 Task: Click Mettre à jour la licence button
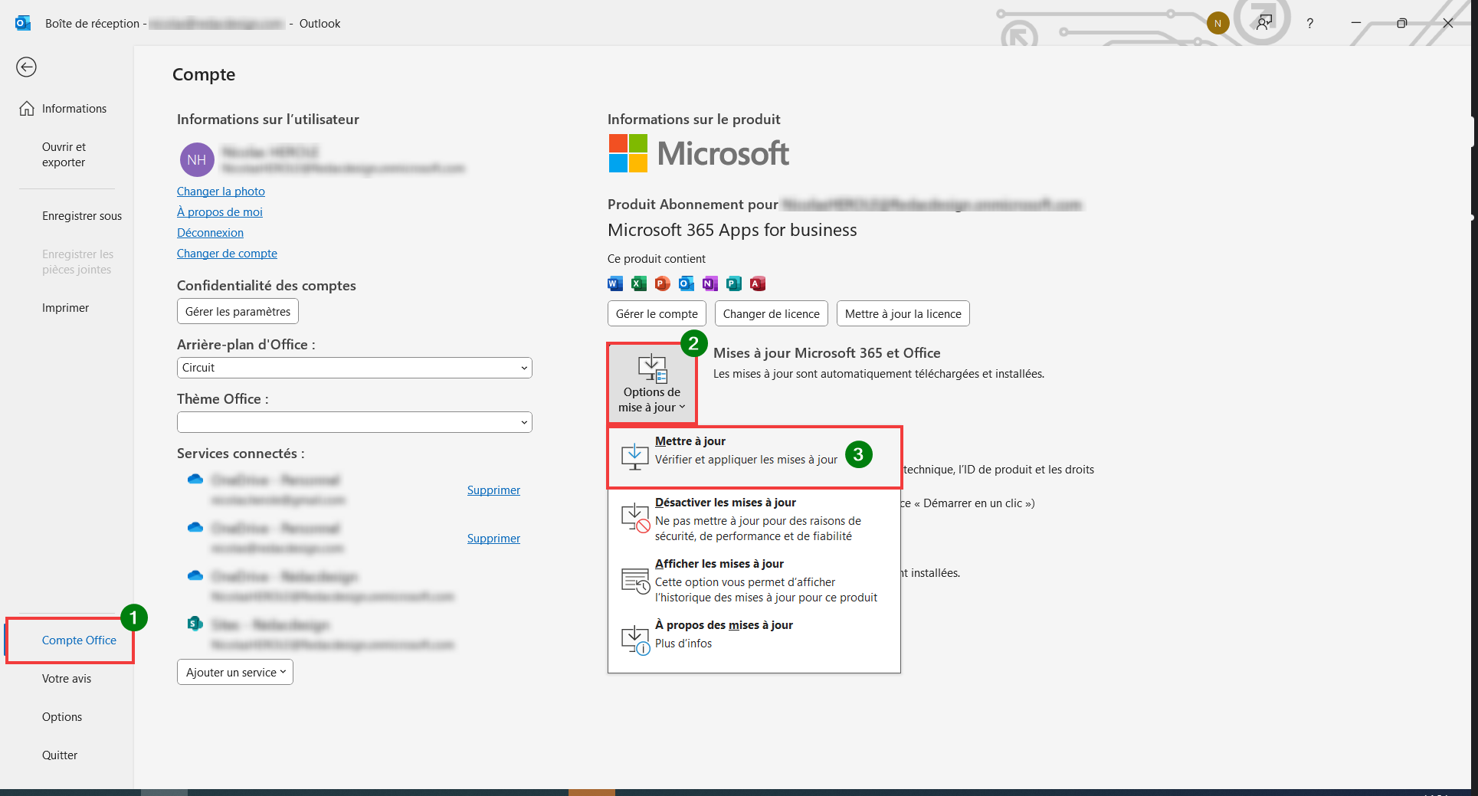tap(903, 314)
